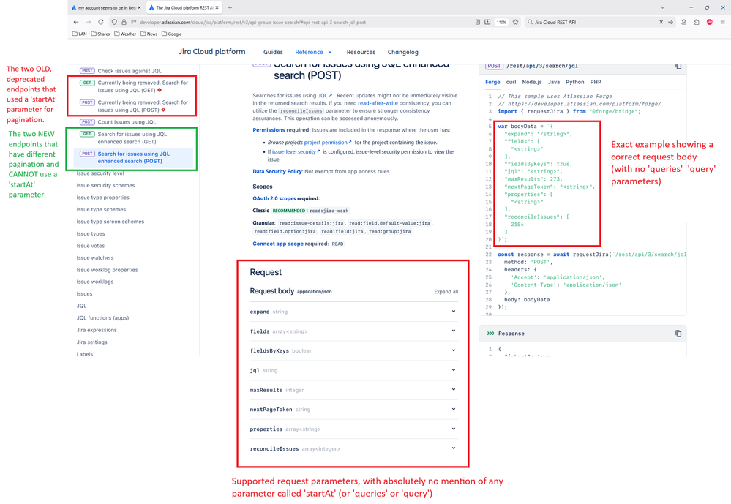Open the 'OAuth 2.0 scopes' link
This screenshot has width=731, height=504.
274,198
